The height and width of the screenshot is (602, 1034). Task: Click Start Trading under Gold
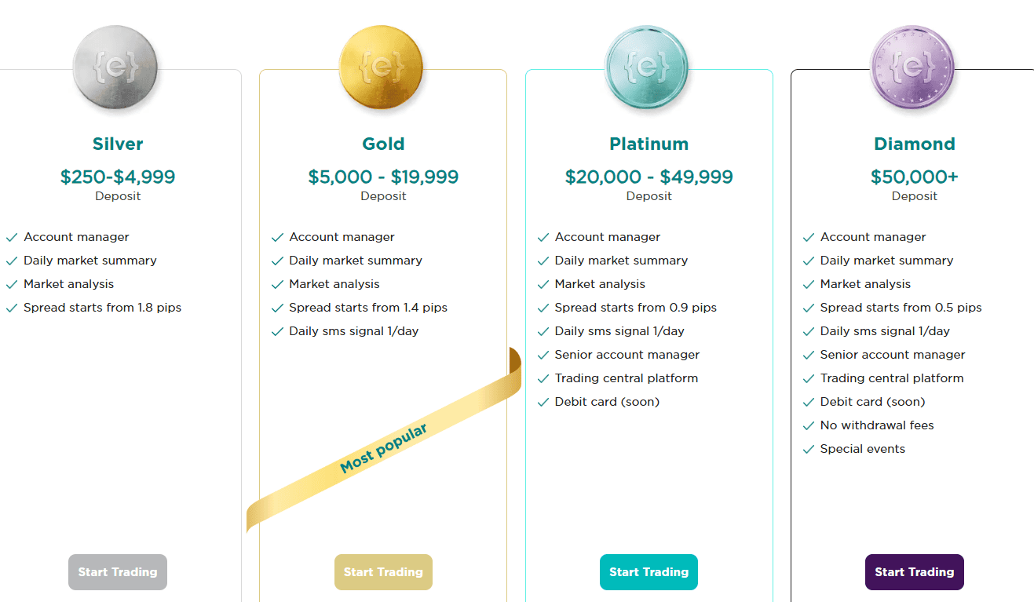383,572
